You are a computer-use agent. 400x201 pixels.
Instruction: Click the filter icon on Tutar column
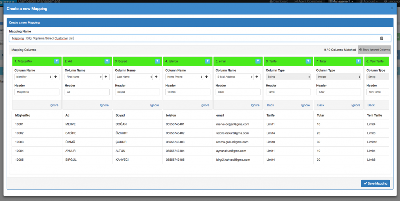pyautogui.click(x=358, y=61)
